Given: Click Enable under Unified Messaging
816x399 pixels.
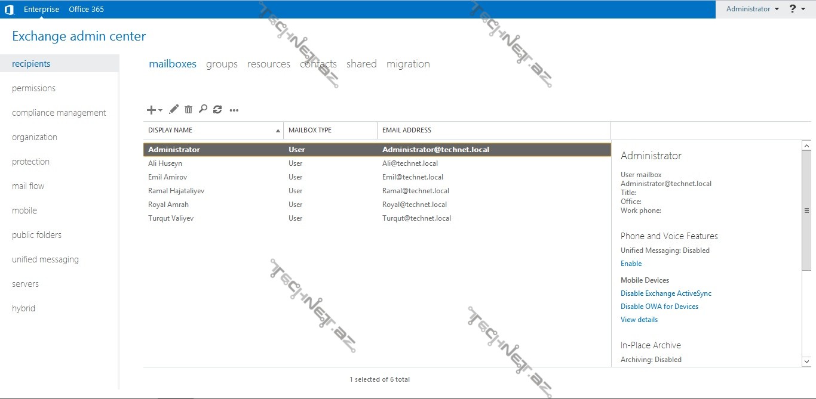Looking at the screenshot, I should [x=631, y=264].
